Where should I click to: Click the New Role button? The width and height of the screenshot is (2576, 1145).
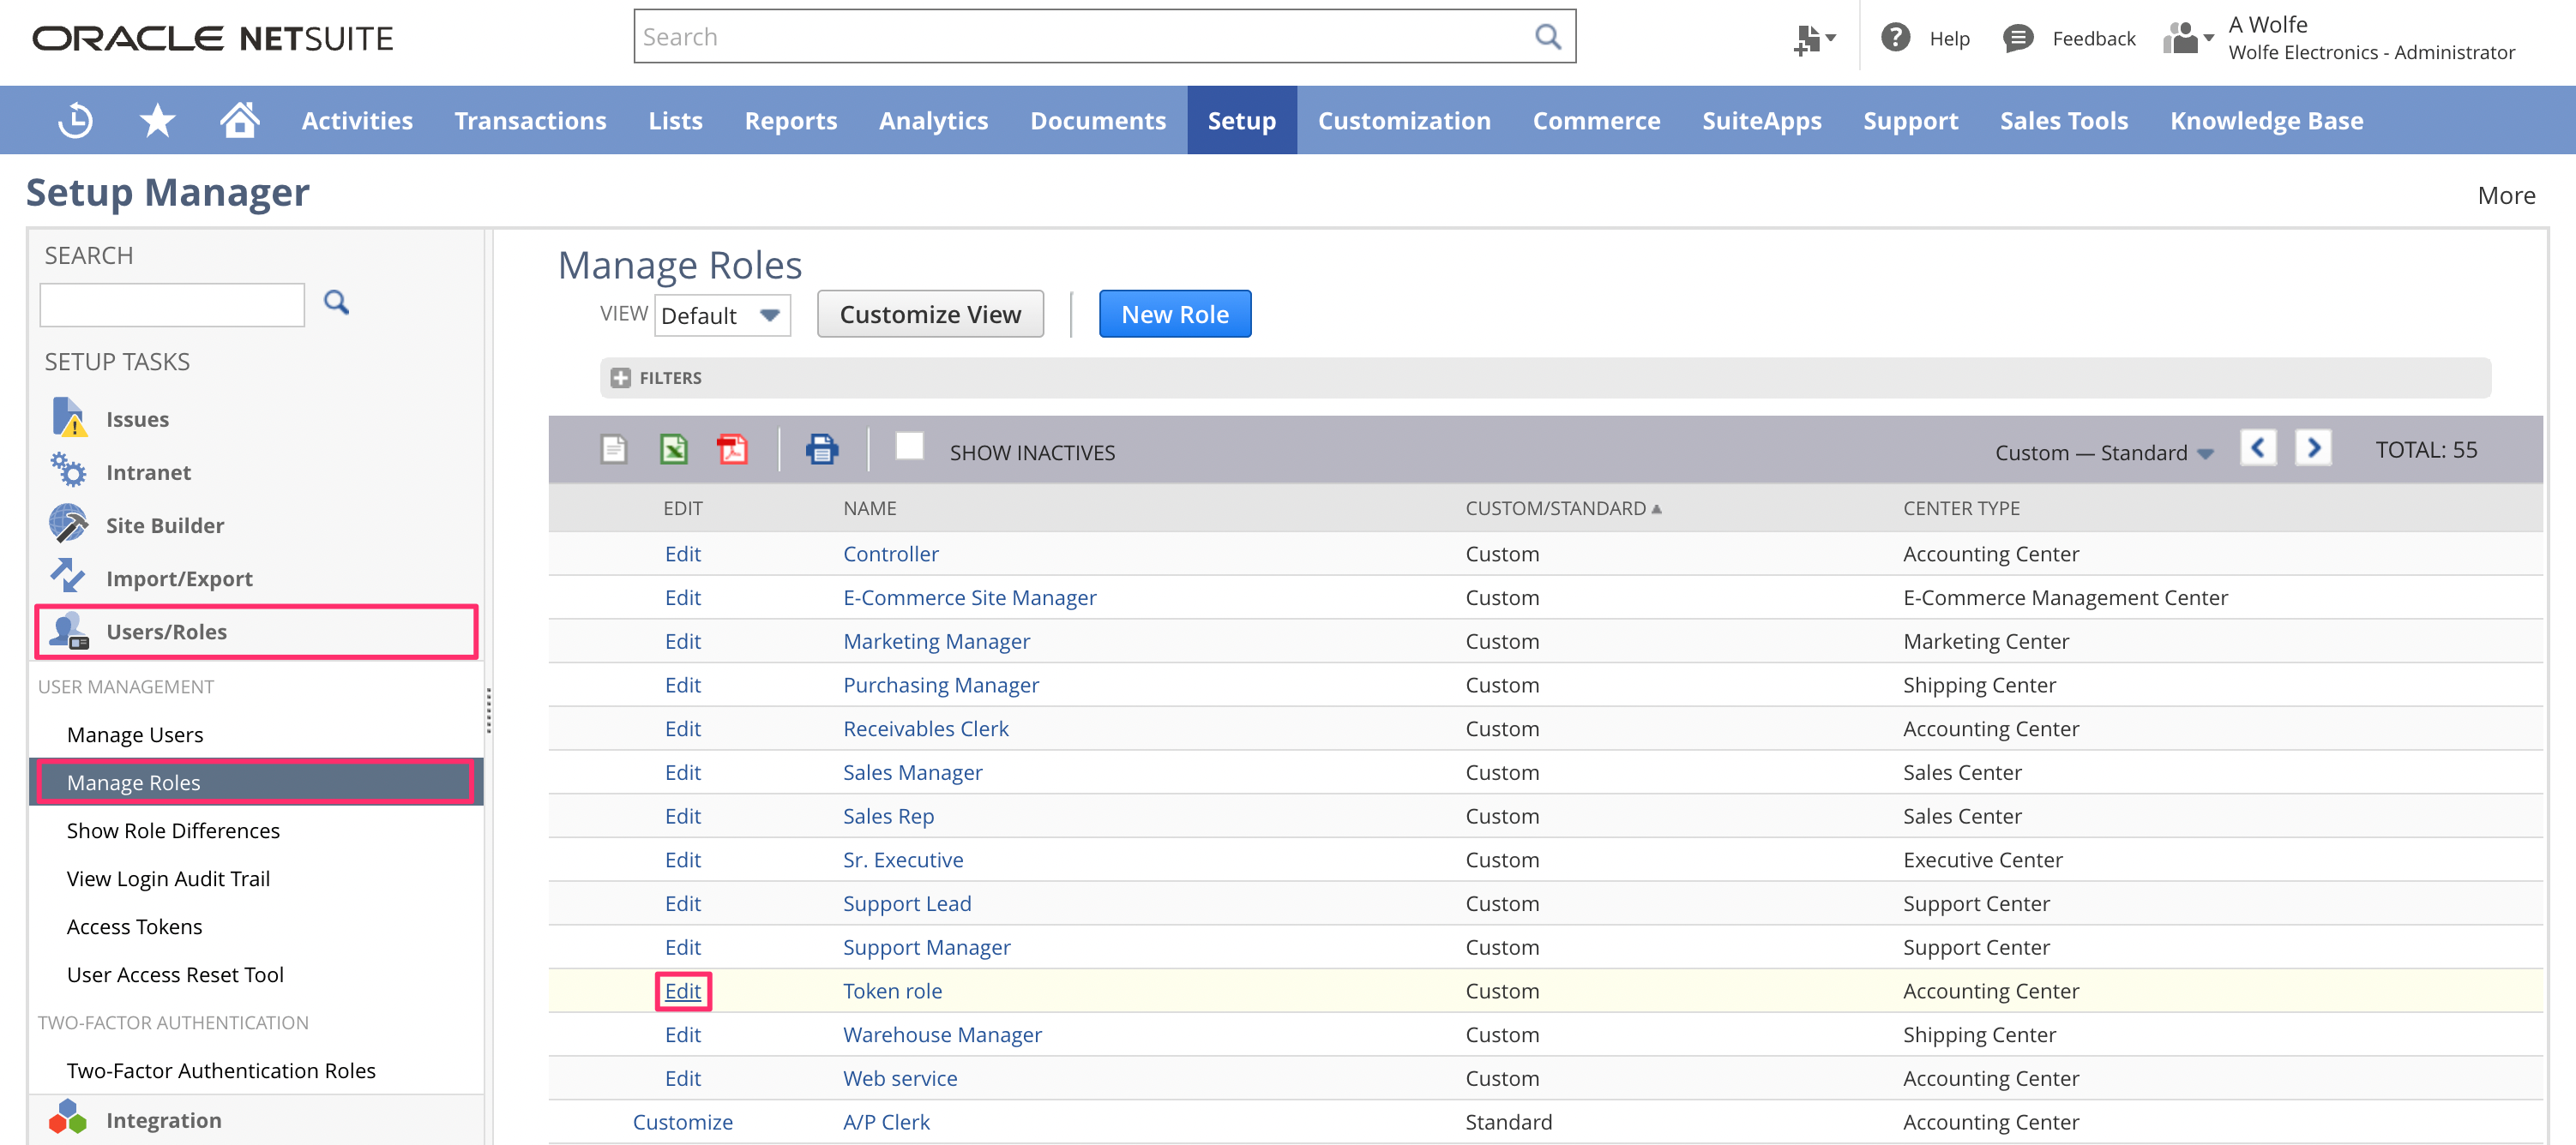click(x=1174, y=315)
